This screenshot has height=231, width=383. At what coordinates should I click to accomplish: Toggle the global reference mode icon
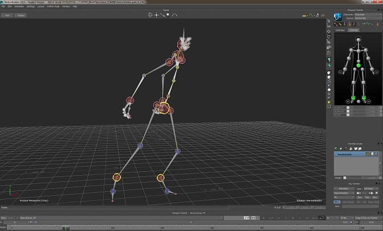click(x=329, y=60)
